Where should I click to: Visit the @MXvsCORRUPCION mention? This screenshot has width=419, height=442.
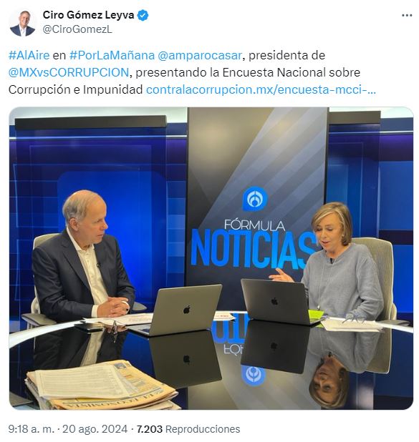pos(69,72)
